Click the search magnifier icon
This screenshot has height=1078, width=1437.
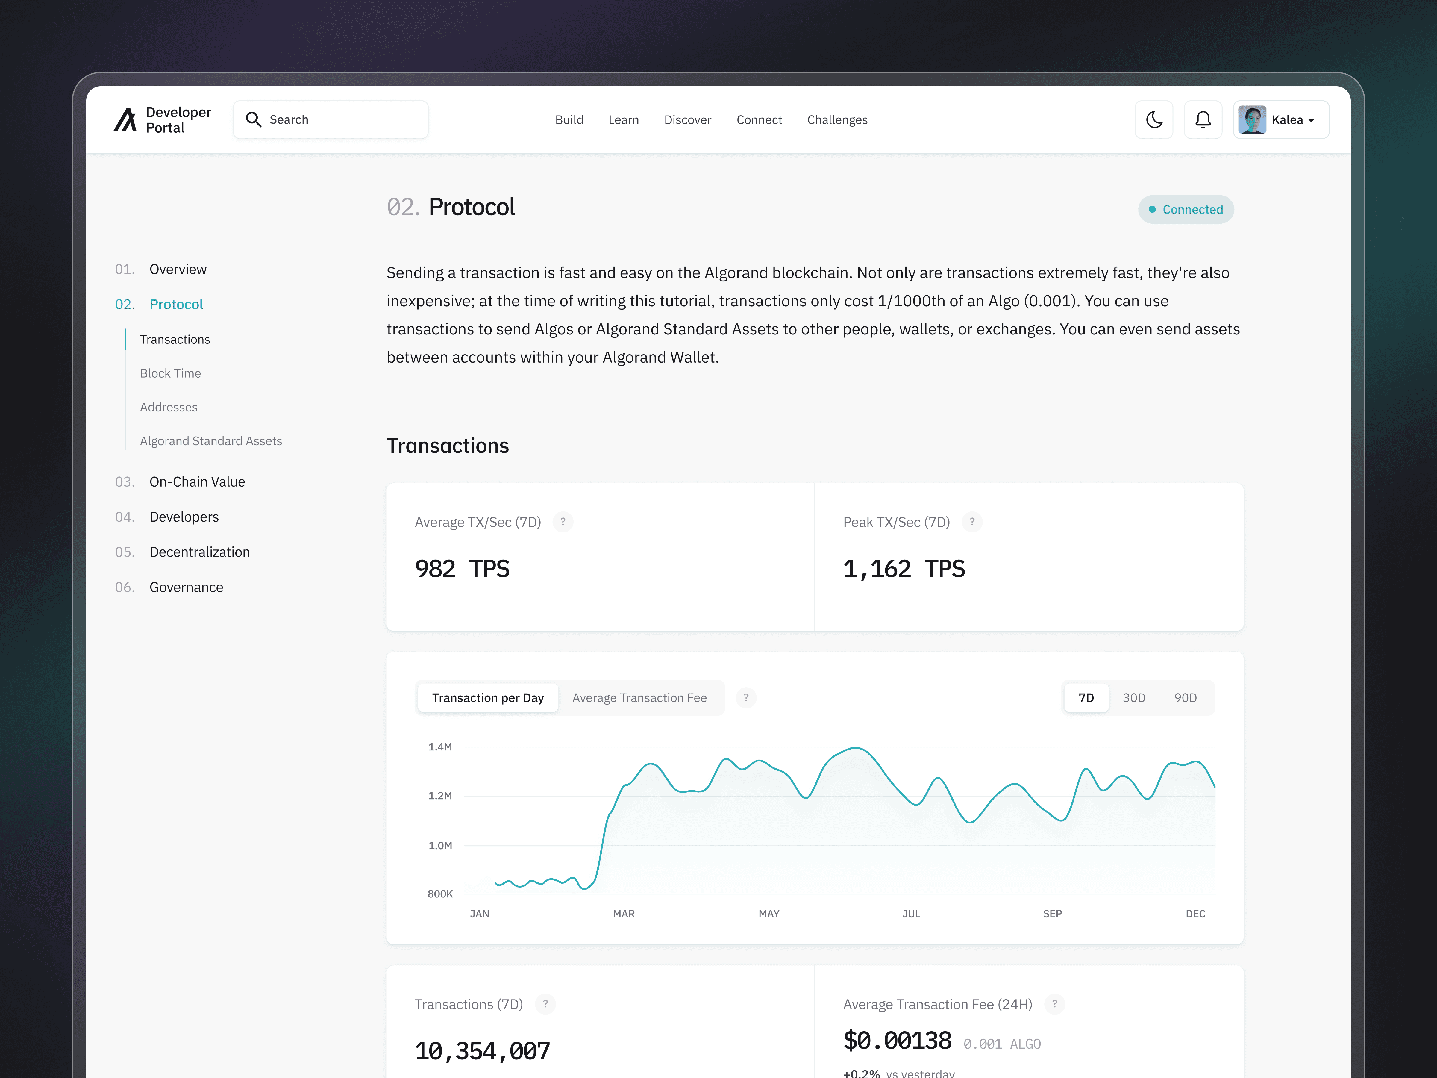tap(253, 119)
